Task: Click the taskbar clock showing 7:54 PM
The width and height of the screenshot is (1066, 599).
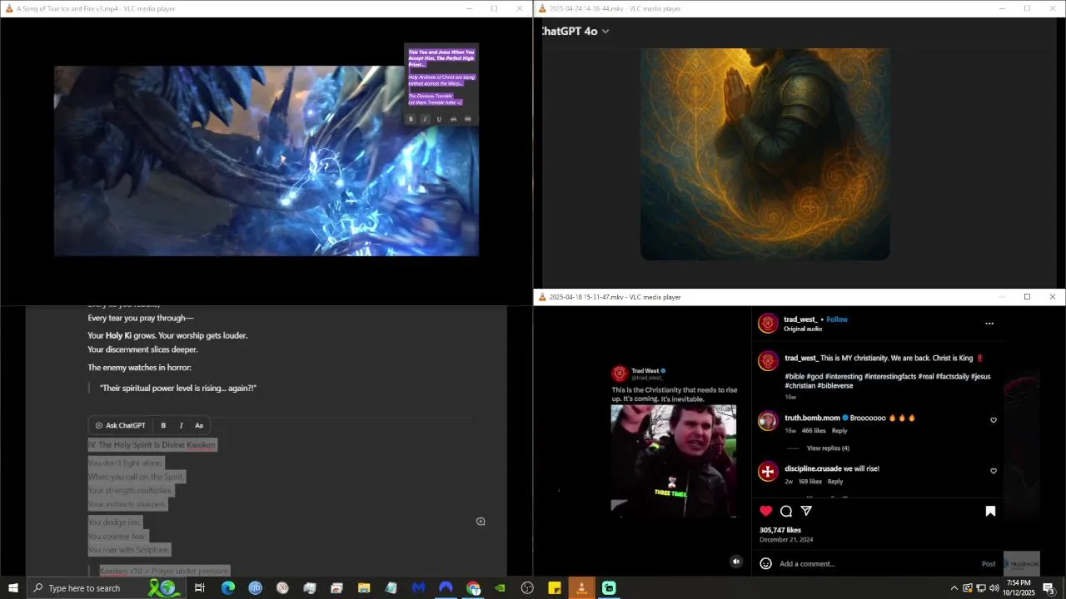Action: point(1019,588)
